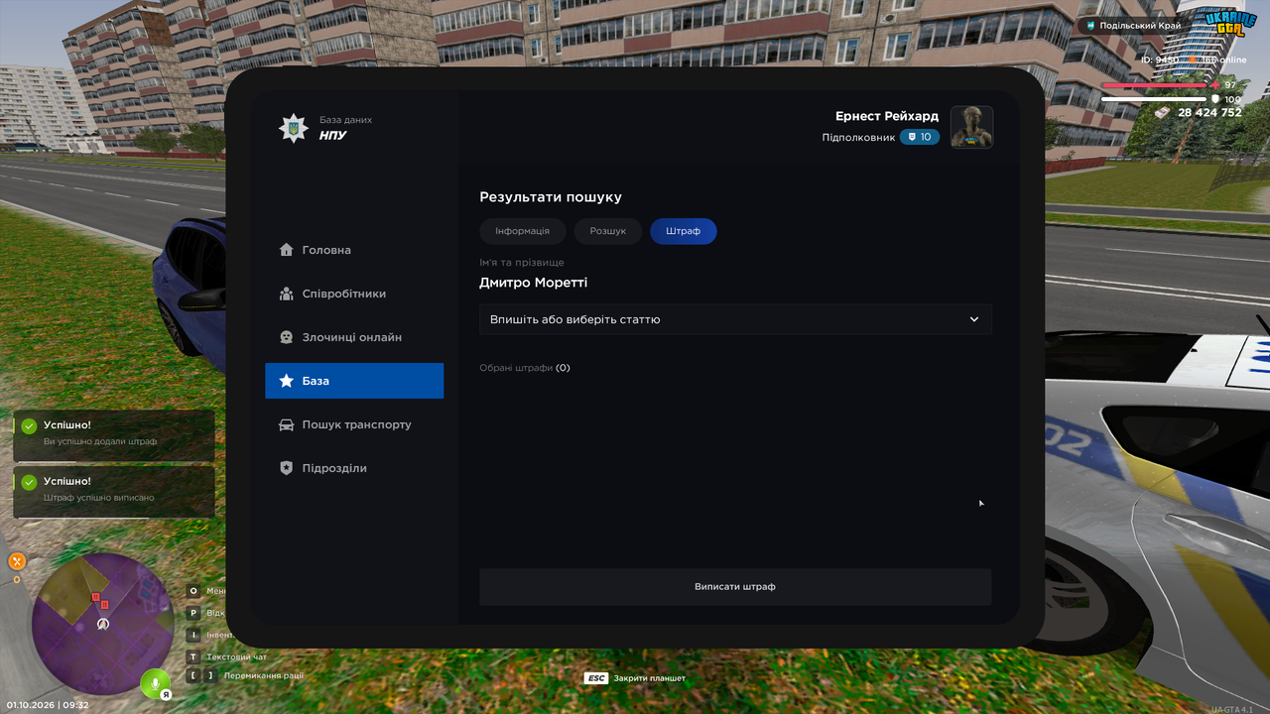
Task: Click the 'Впишіть або виберіть статтю' article field
Action: coord(735,319)
